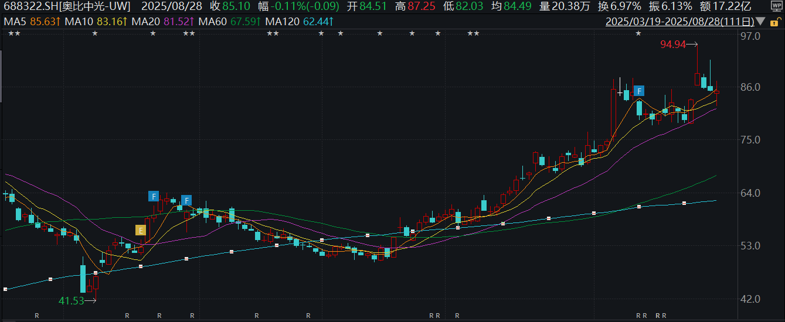Select the MA120 indicator label

coord(299,22)
